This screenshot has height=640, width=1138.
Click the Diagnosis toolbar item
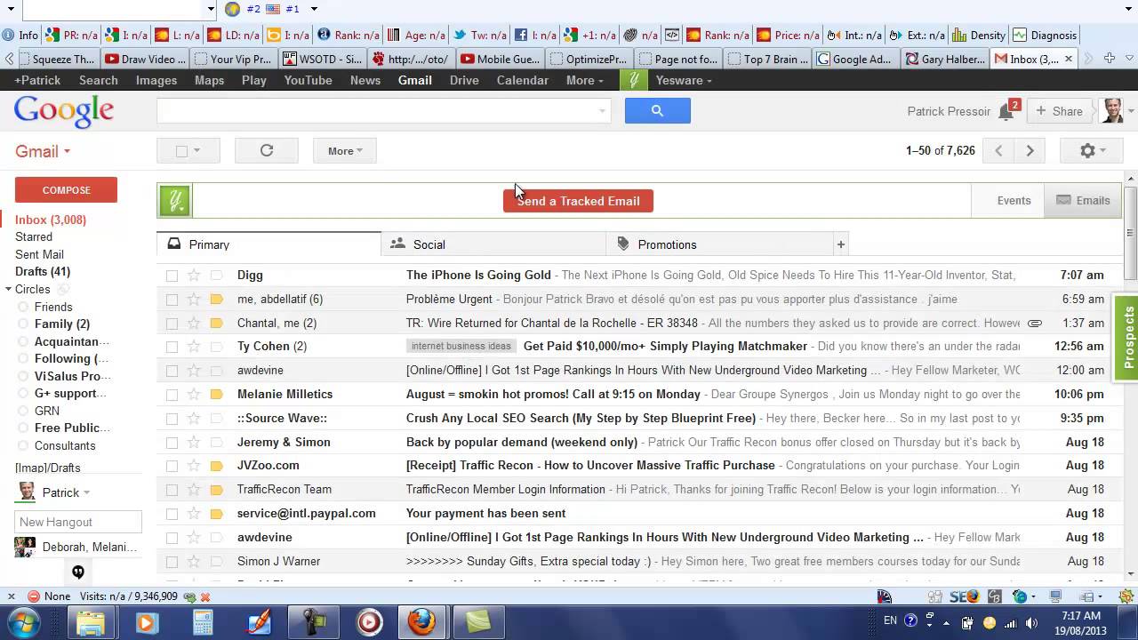coord(1045,36)
